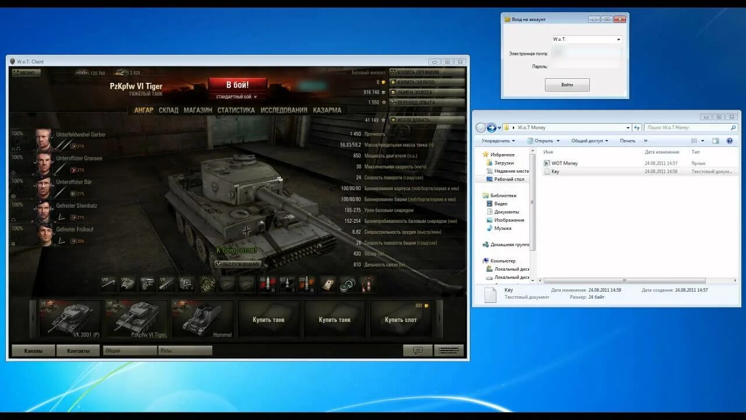Image resolution: width=746 pixels, height=420 pixels.
Task: Select the БП subcaliber shell icon
Action: (287, 284)
